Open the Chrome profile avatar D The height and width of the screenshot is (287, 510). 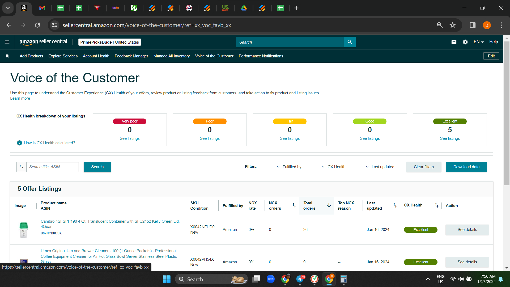pos(487,25)
